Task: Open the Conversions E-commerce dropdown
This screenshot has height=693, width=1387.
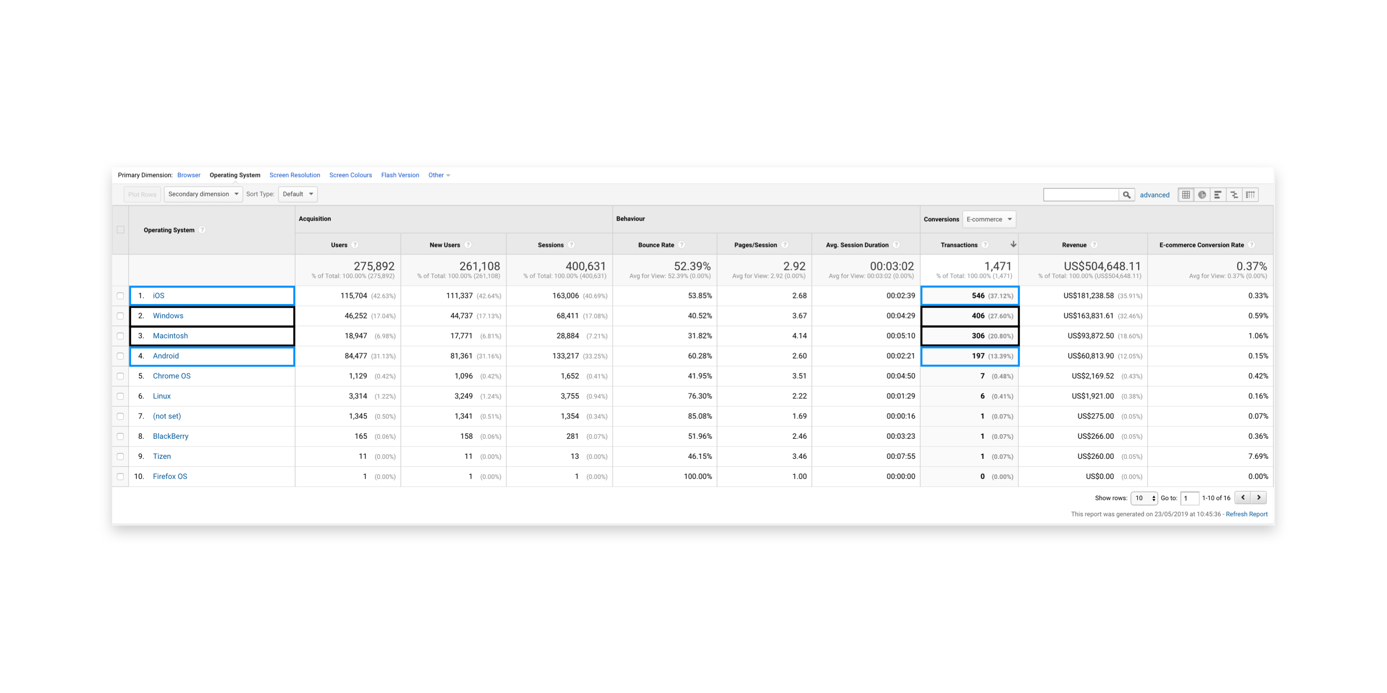Action: (989, 219)
